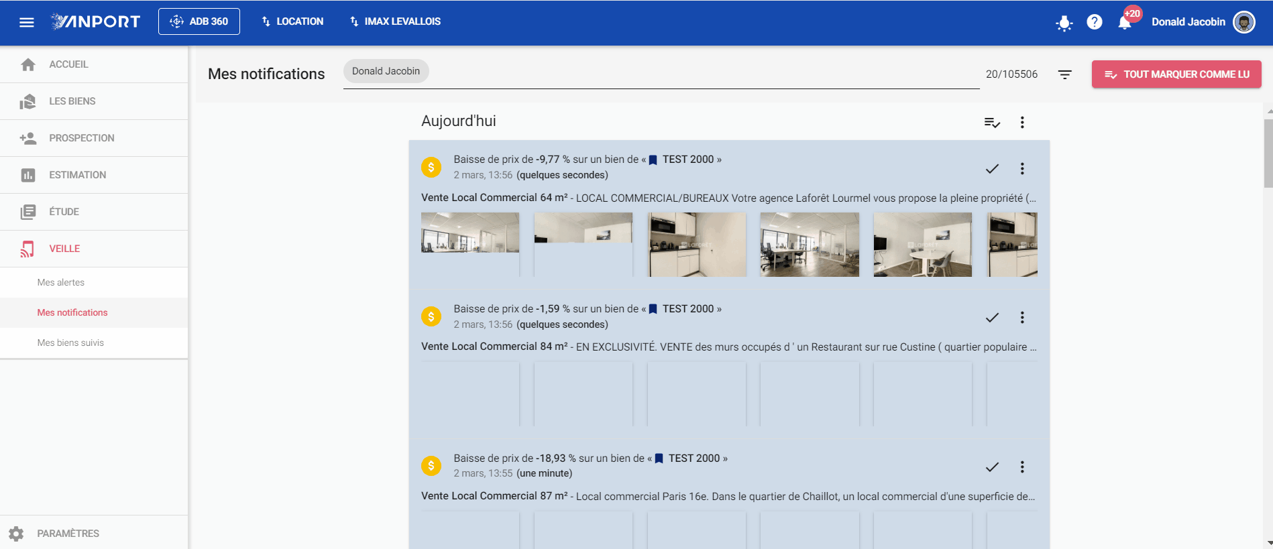1273x549 pixels.
Task: Switch to LOCATION mode
Action: click(x=292, y=21)
